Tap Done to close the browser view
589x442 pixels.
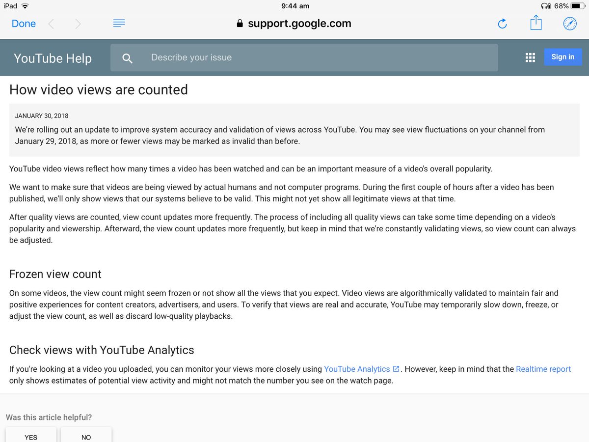[24, 24]
